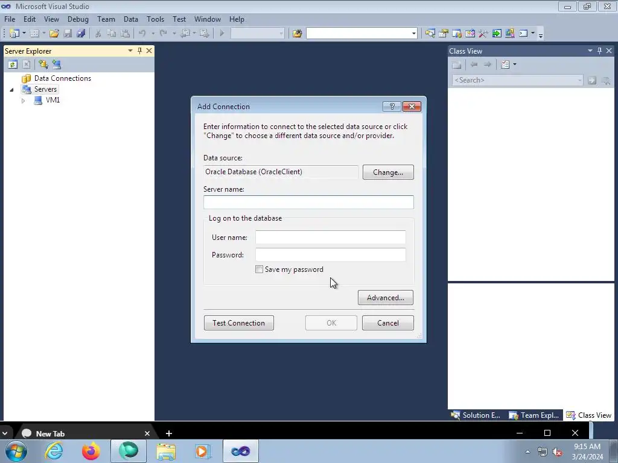Open the New Project dropdown arrow
618x463 pixels.
tap(24, 34)
